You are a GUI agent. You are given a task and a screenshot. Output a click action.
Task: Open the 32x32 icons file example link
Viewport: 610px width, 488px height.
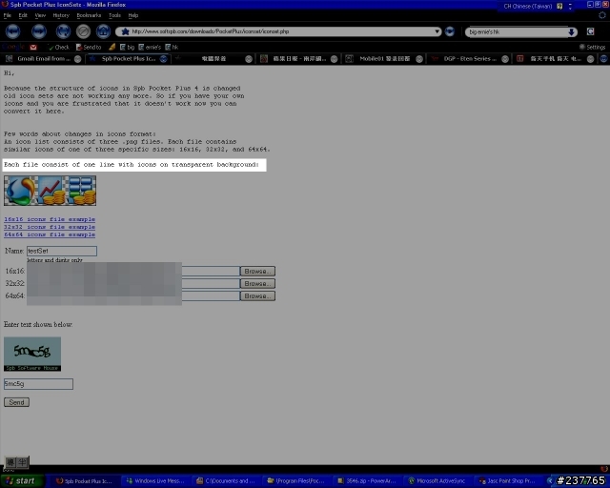click(x=50, y=227)
